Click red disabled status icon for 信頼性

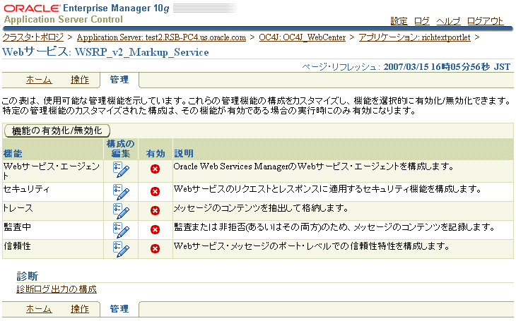point(155,249)
